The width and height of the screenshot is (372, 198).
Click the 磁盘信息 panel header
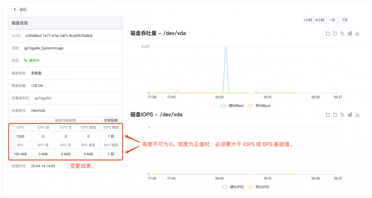tap(66, 23)
